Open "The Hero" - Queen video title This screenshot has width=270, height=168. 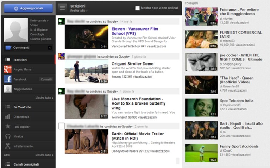click(x=237, y=80)
